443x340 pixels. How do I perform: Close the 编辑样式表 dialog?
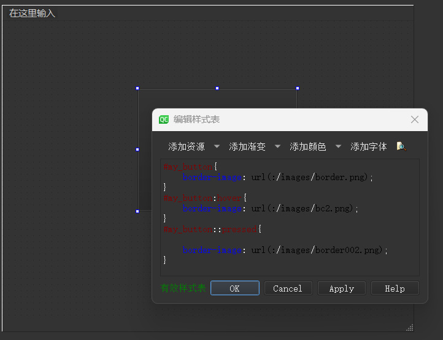click(x=414, y=119)
